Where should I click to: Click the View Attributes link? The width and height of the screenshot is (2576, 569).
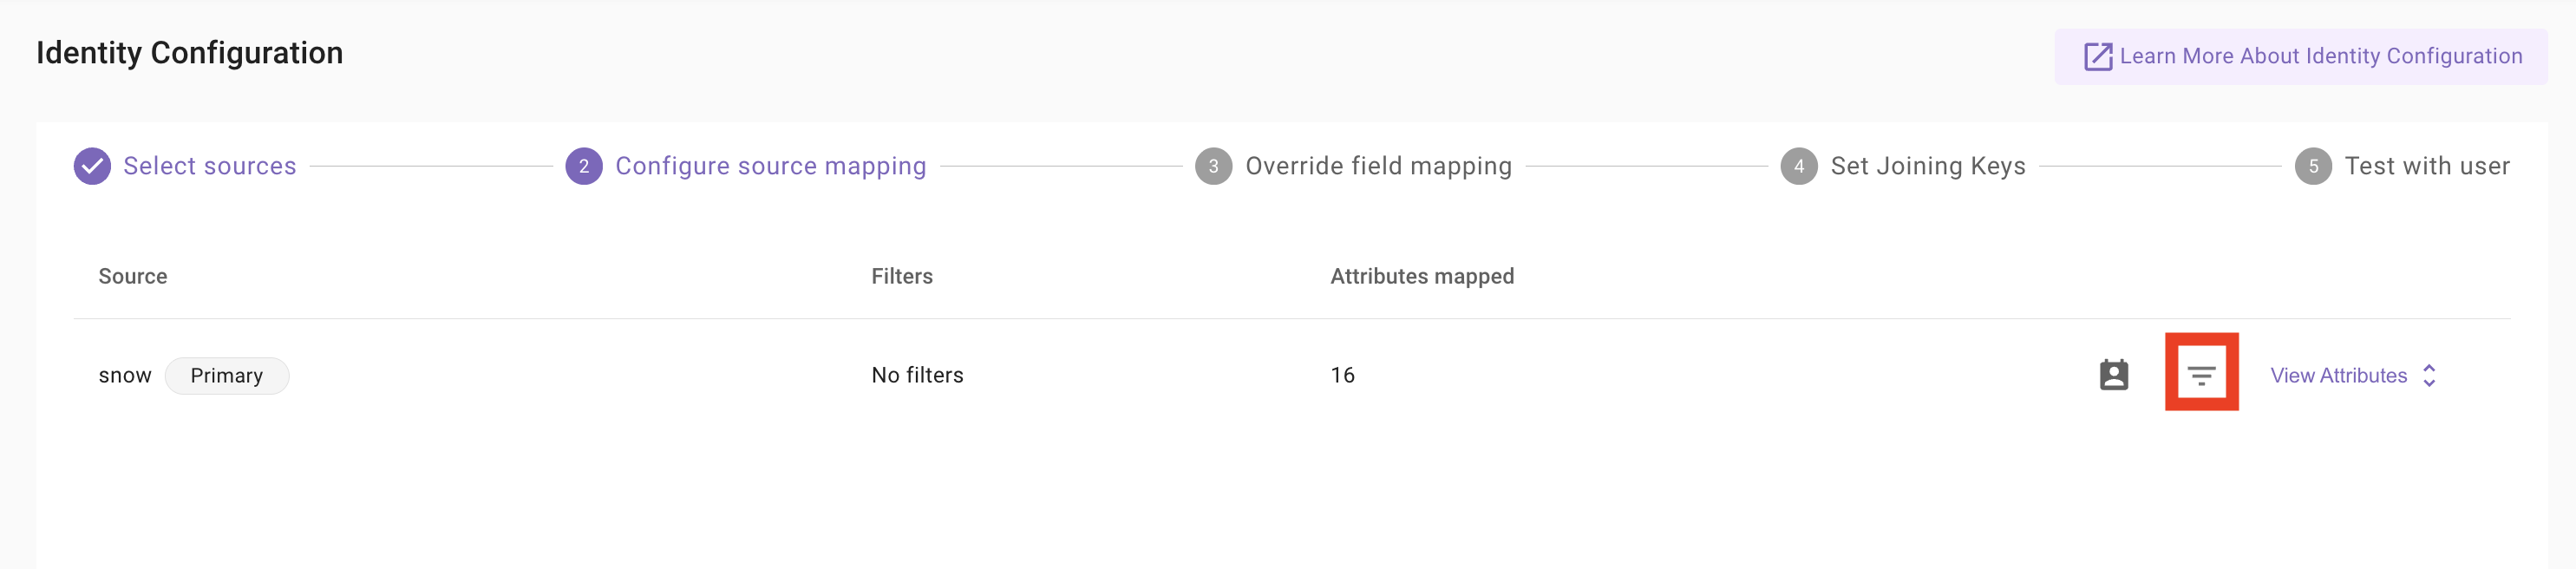click(2338, 375)
